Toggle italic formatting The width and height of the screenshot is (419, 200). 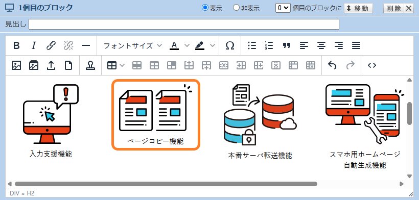(34, 45)
